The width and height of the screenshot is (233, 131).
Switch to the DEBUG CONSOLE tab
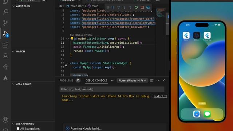[96, 80]
